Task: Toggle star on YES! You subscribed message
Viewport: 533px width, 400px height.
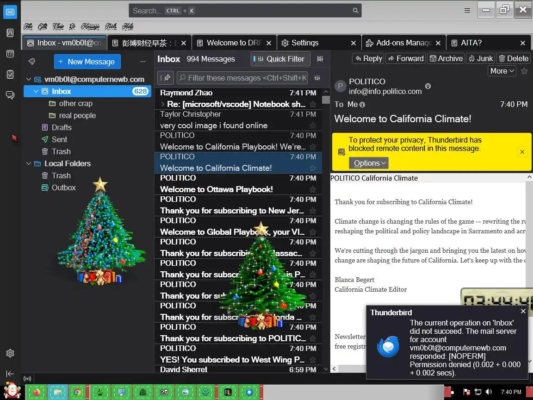Action: pos(313,360)
